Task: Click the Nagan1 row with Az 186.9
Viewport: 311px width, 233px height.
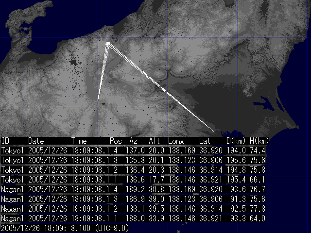Action: 133,199
